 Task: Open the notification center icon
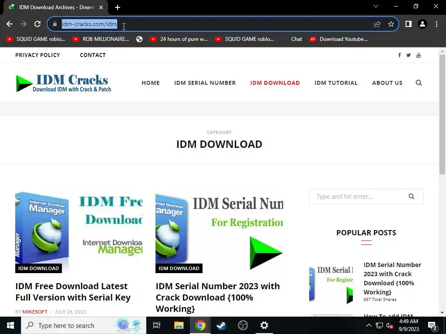click(432, 325)
